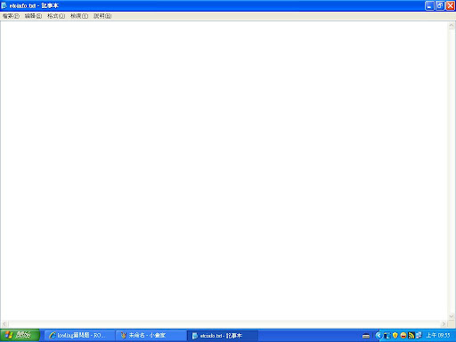Close the Notepad window
Image resolution: width=456 pixels, height=342 pixels.
(x=450, y=5)
